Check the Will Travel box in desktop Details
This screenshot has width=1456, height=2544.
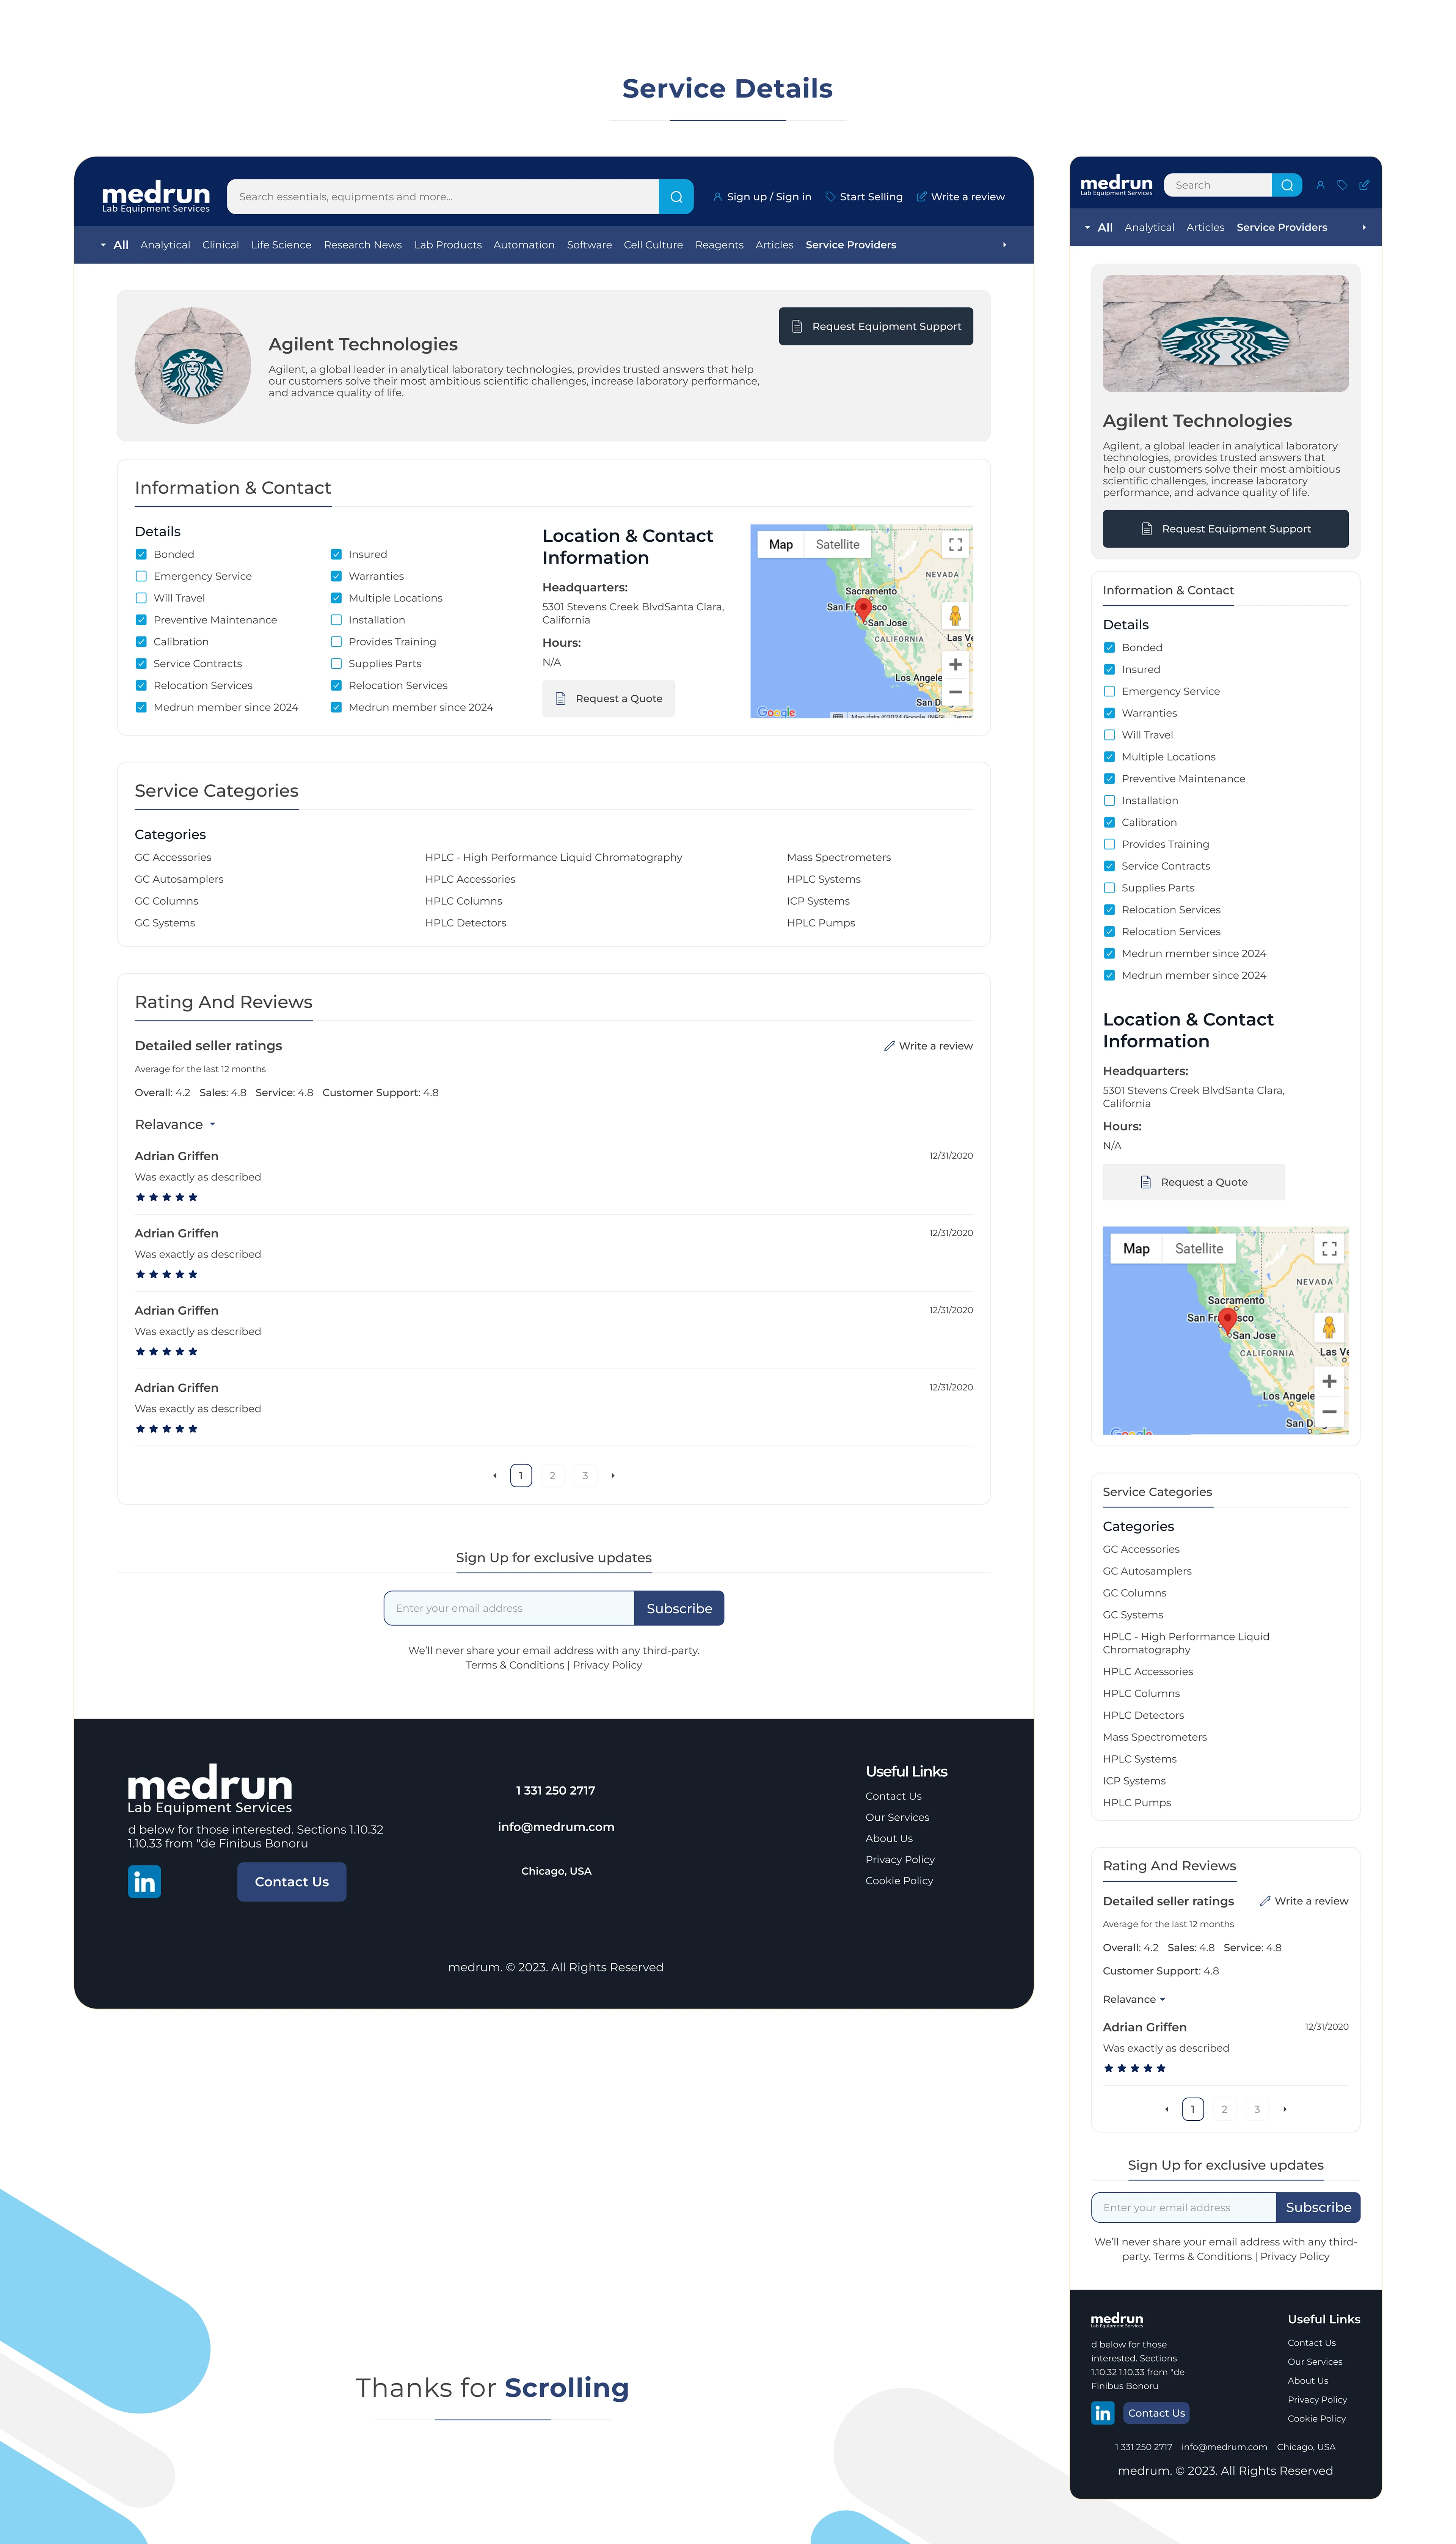coord(141,598)
